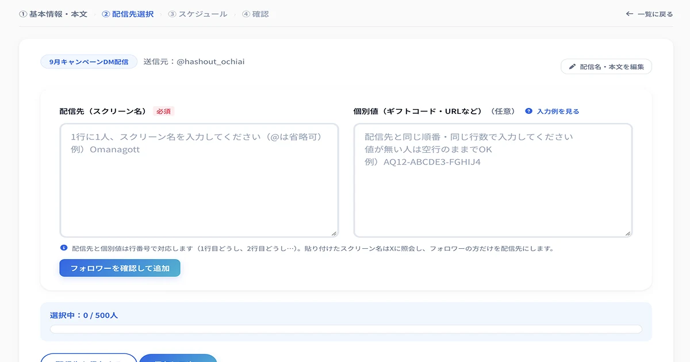Viewport: 690px width, 362px height.
Task: Click the question mark help icon
Action: (529, 111)
